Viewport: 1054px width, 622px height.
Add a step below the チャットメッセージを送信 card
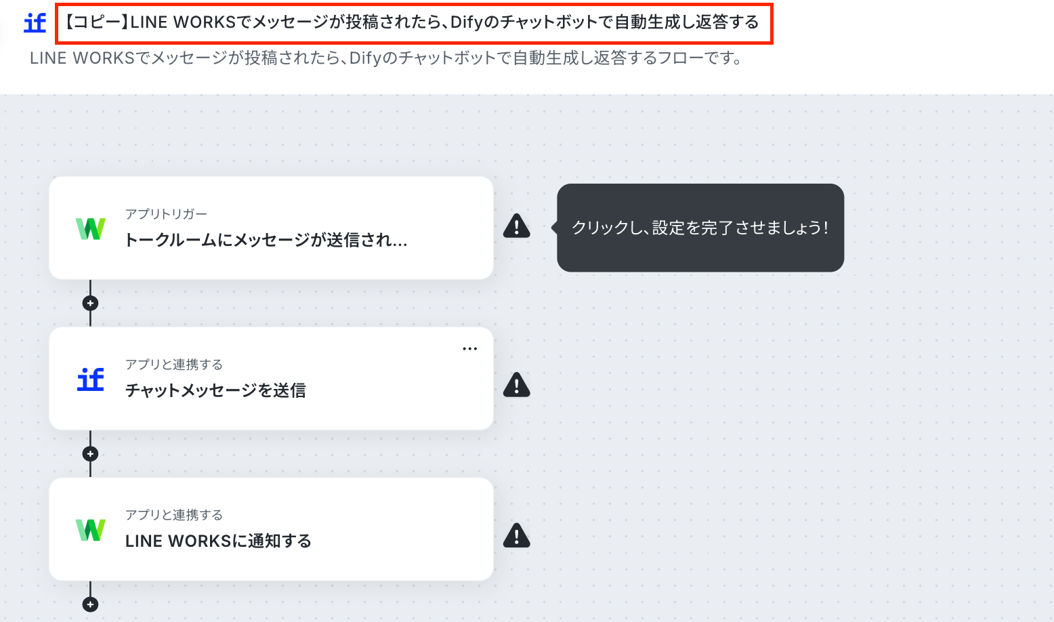pos(90,454)
